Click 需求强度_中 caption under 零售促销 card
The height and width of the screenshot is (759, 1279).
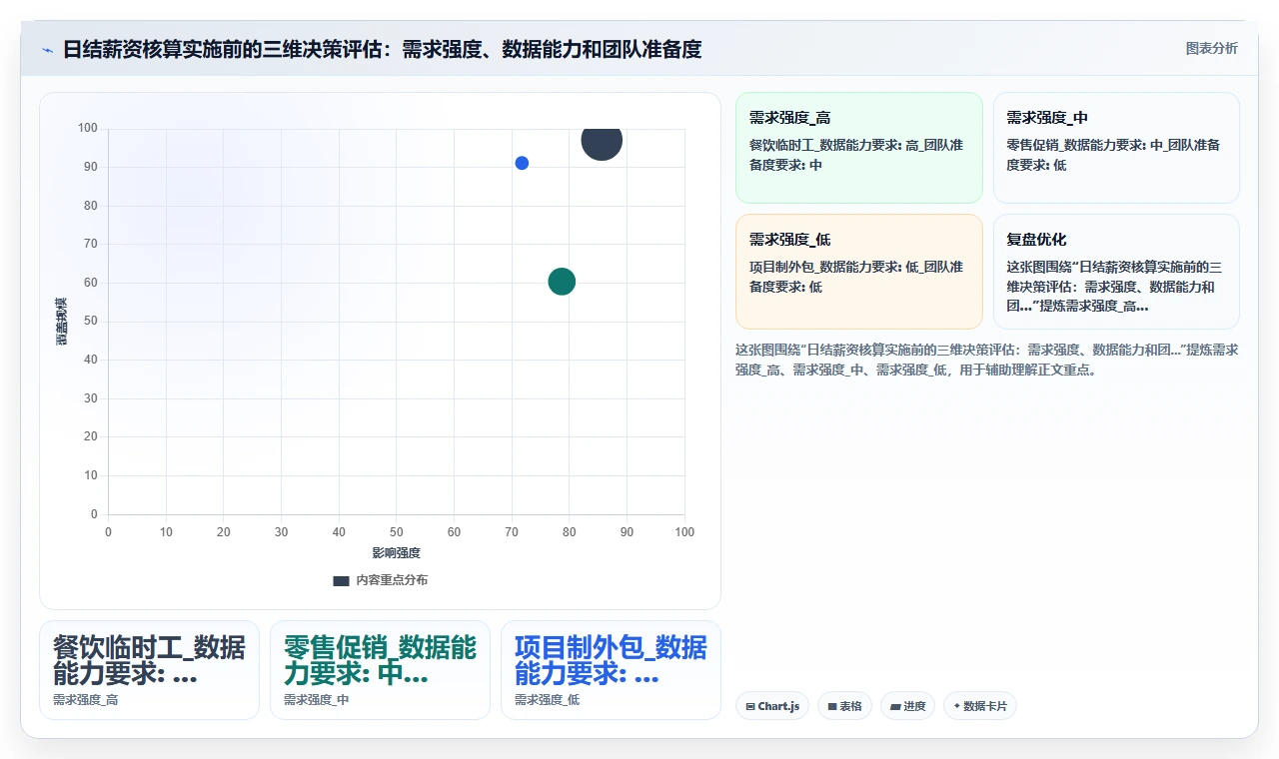[317, 700]
